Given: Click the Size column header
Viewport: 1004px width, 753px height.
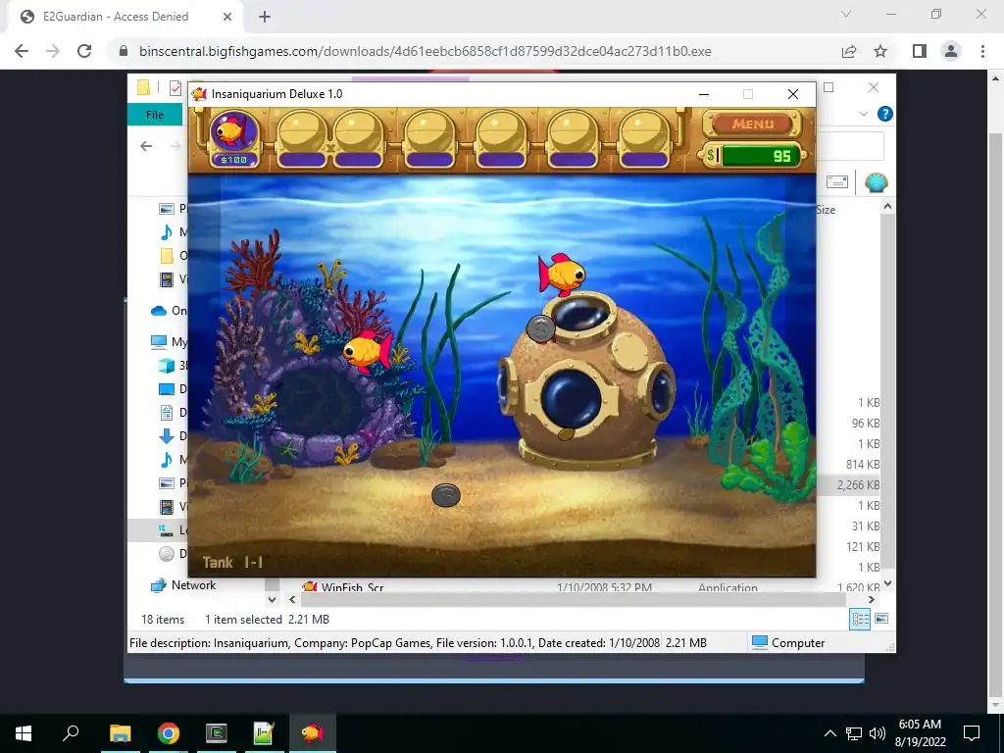Looking at the screenshot, I should click(x=826, y=210).
